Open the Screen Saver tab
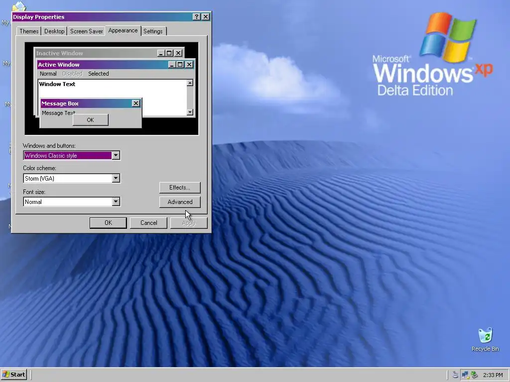Screen dimensions: 510x382 tap(87, 31)
